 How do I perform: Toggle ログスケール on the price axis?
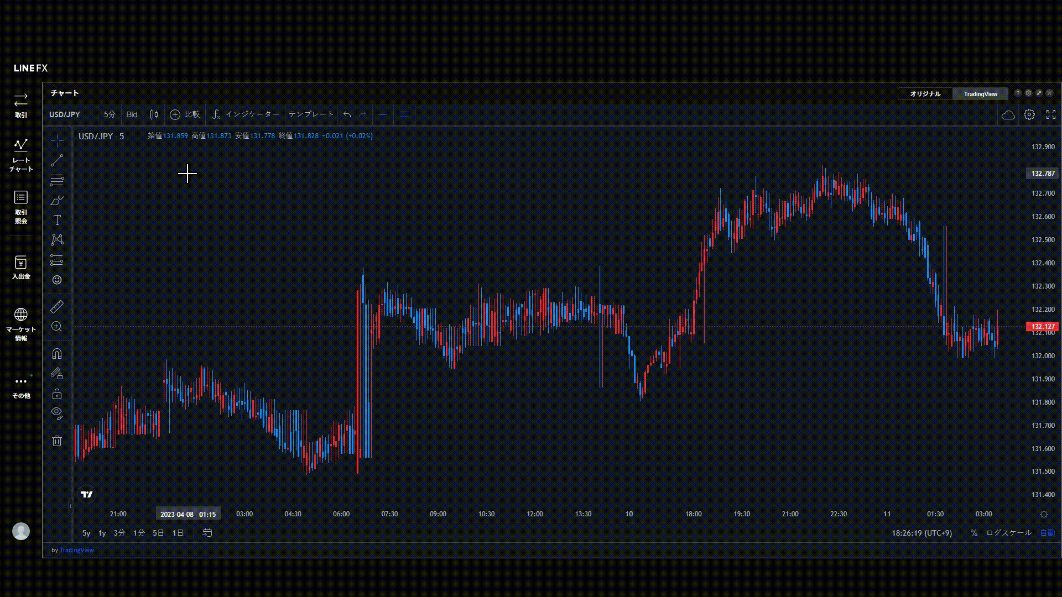pos(1008,533)
